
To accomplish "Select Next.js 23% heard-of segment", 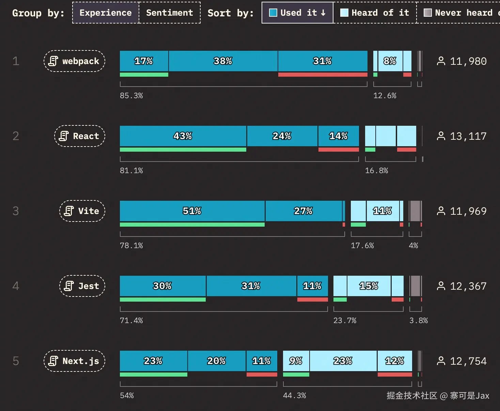I will [x=343, y=361].
